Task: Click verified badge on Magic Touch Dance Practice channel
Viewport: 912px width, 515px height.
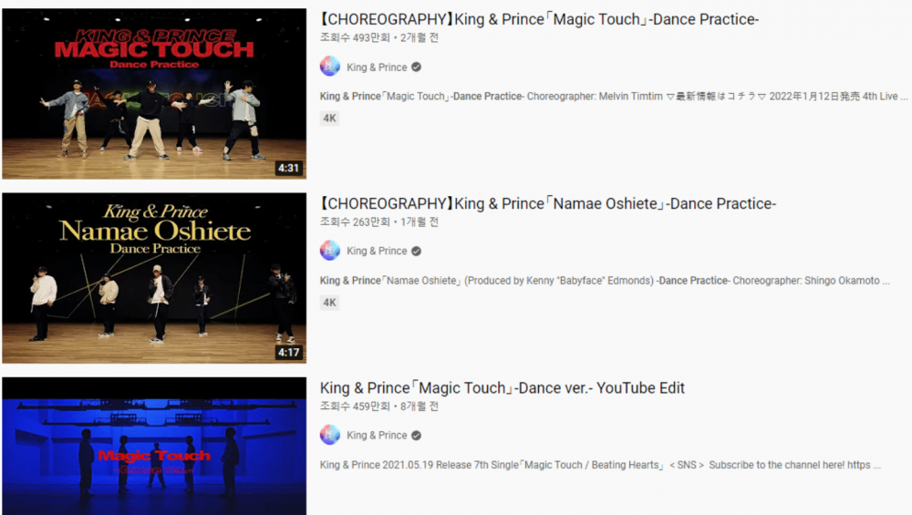Action: 417,67
